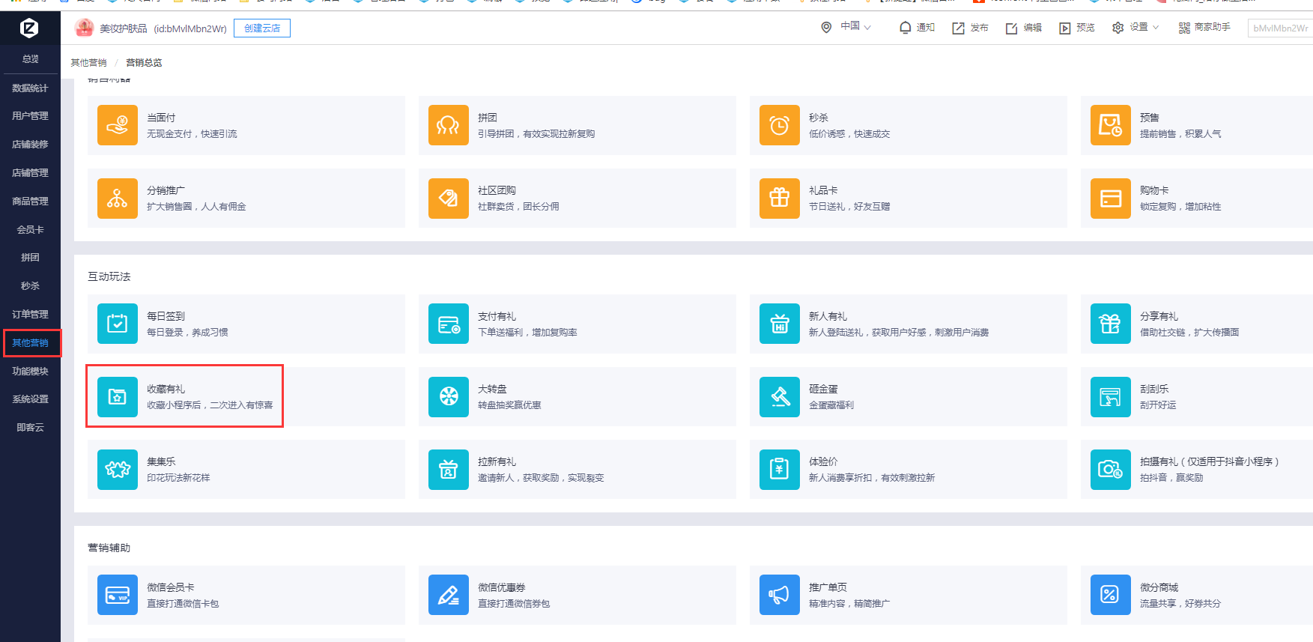
Task: Click the 礼品卡 gift box icon
Action: (x=780, y=199)
